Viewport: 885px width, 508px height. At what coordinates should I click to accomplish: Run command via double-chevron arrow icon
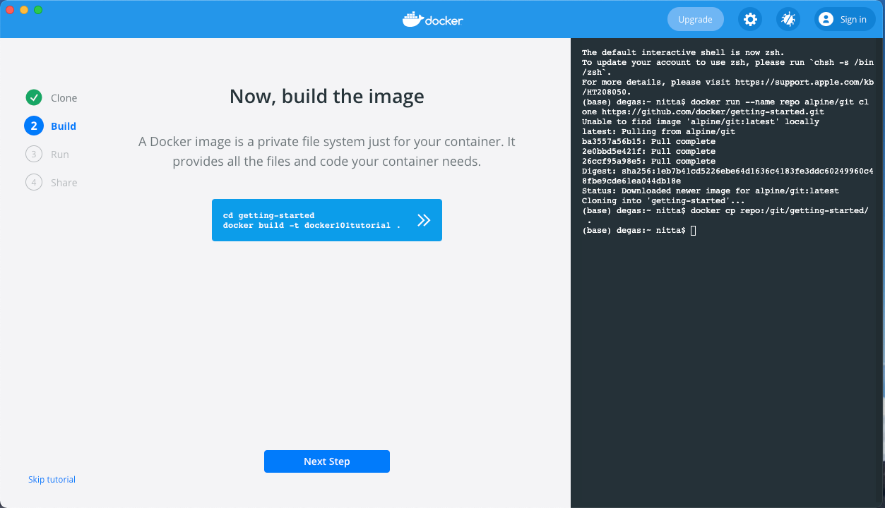tap(424, 220)
